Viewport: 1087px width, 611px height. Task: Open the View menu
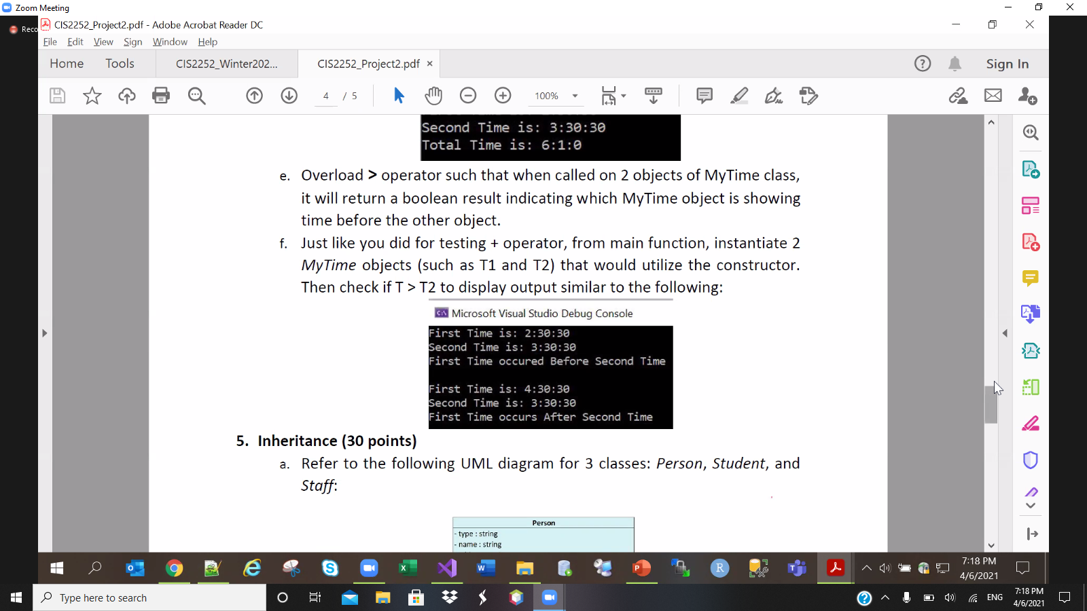(103, 42)
